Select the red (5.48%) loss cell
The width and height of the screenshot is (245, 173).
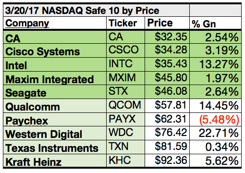[x=215, y=119]
